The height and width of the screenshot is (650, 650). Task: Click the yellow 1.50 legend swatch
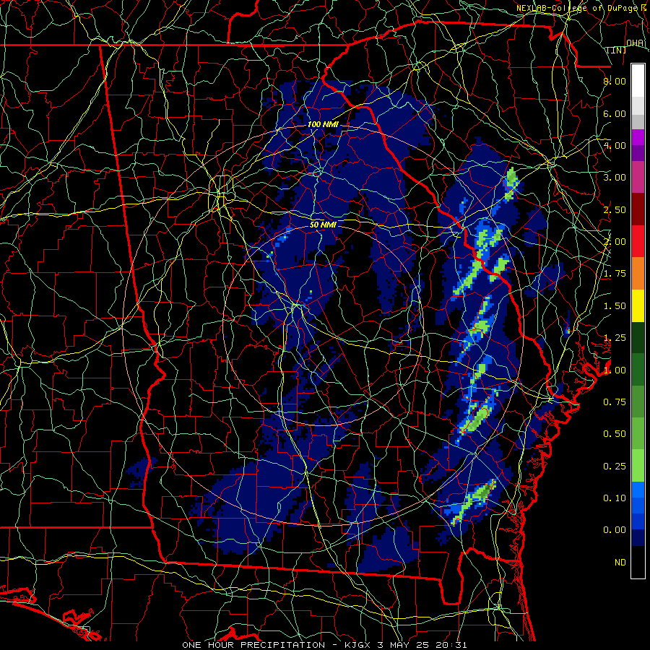click(638, 305)
